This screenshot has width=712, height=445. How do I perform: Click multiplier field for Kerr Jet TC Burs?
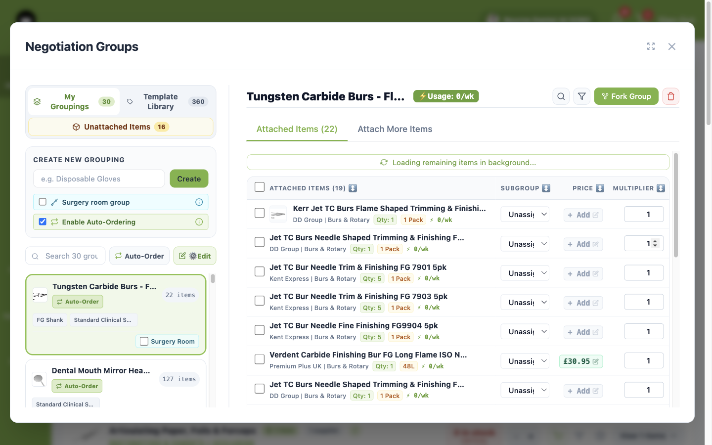[x=644, y=214]
